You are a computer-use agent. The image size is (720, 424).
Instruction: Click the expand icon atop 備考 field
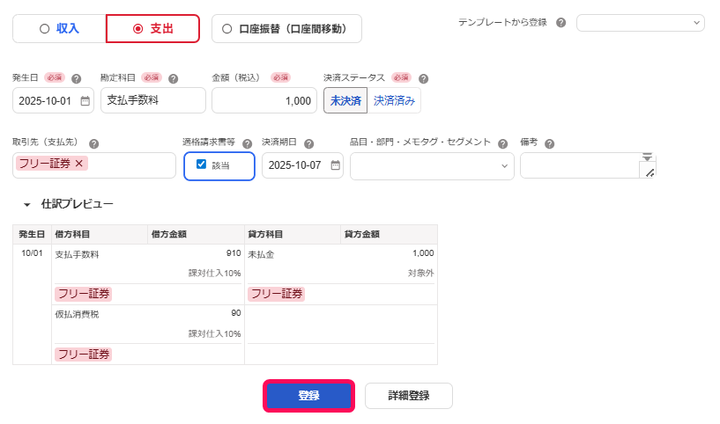tap(647, 157)
